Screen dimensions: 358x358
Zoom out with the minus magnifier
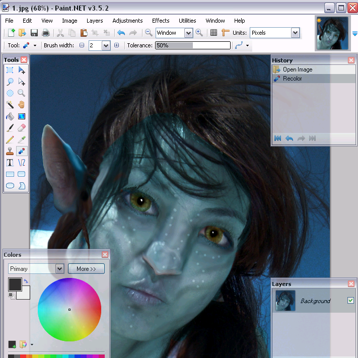[149, 33]
